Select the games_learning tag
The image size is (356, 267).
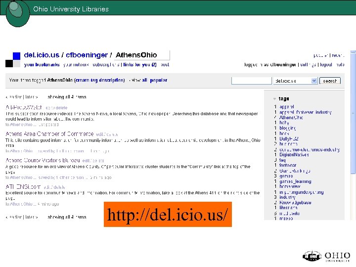click(295, 181)
